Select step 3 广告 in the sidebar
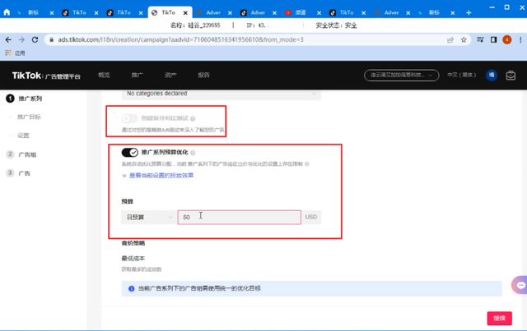 (18, 173)
